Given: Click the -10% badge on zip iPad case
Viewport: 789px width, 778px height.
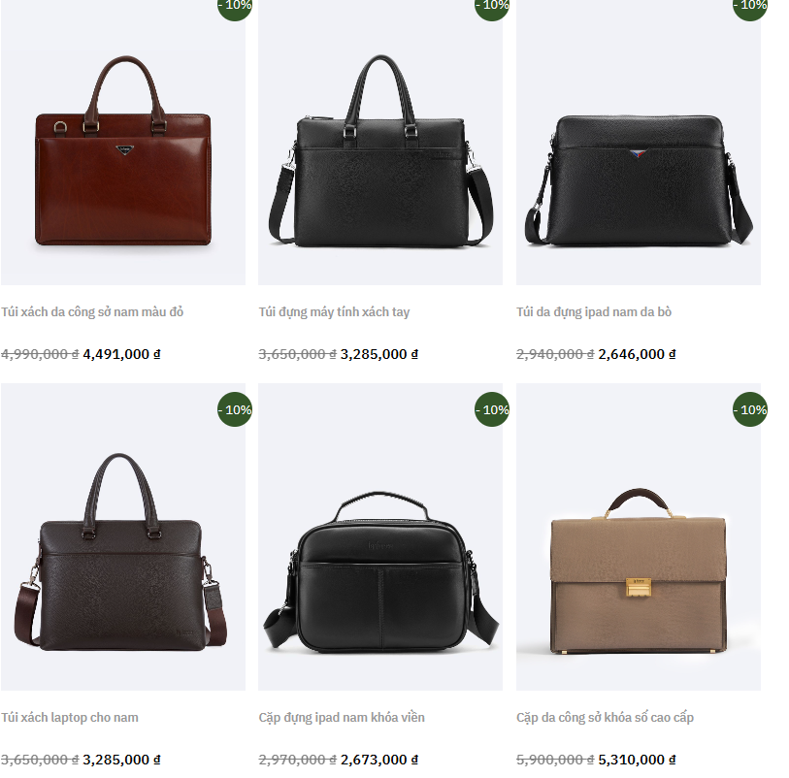Looking at the screenshot, I should click(x=493, y=409).
